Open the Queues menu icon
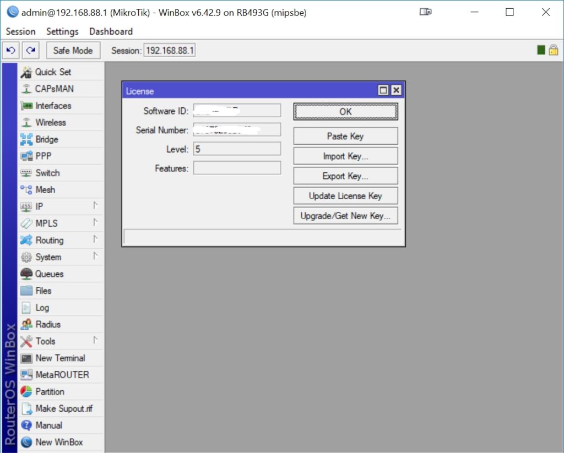564x453 pixels. 26,274
